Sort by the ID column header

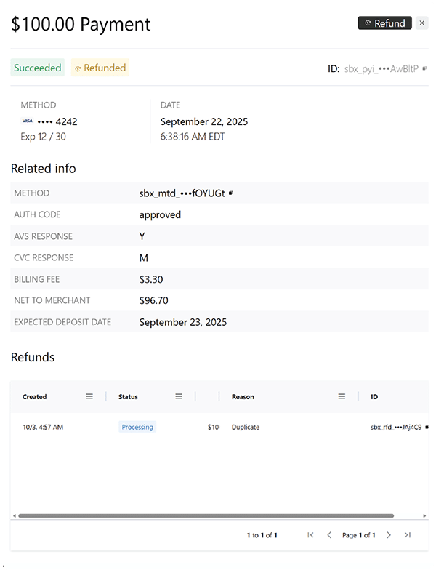point(374,397)
